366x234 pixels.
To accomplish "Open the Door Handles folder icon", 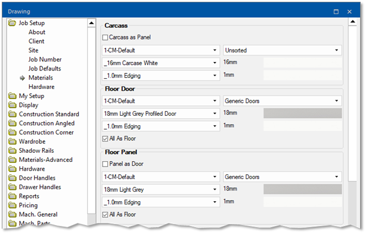I will pyautogui.click(x=12, y=178).
